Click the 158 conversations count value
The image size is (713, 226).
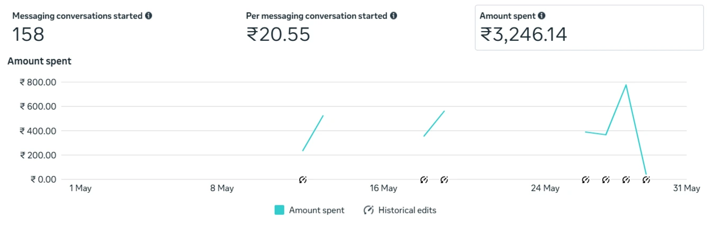coord(28,34)
